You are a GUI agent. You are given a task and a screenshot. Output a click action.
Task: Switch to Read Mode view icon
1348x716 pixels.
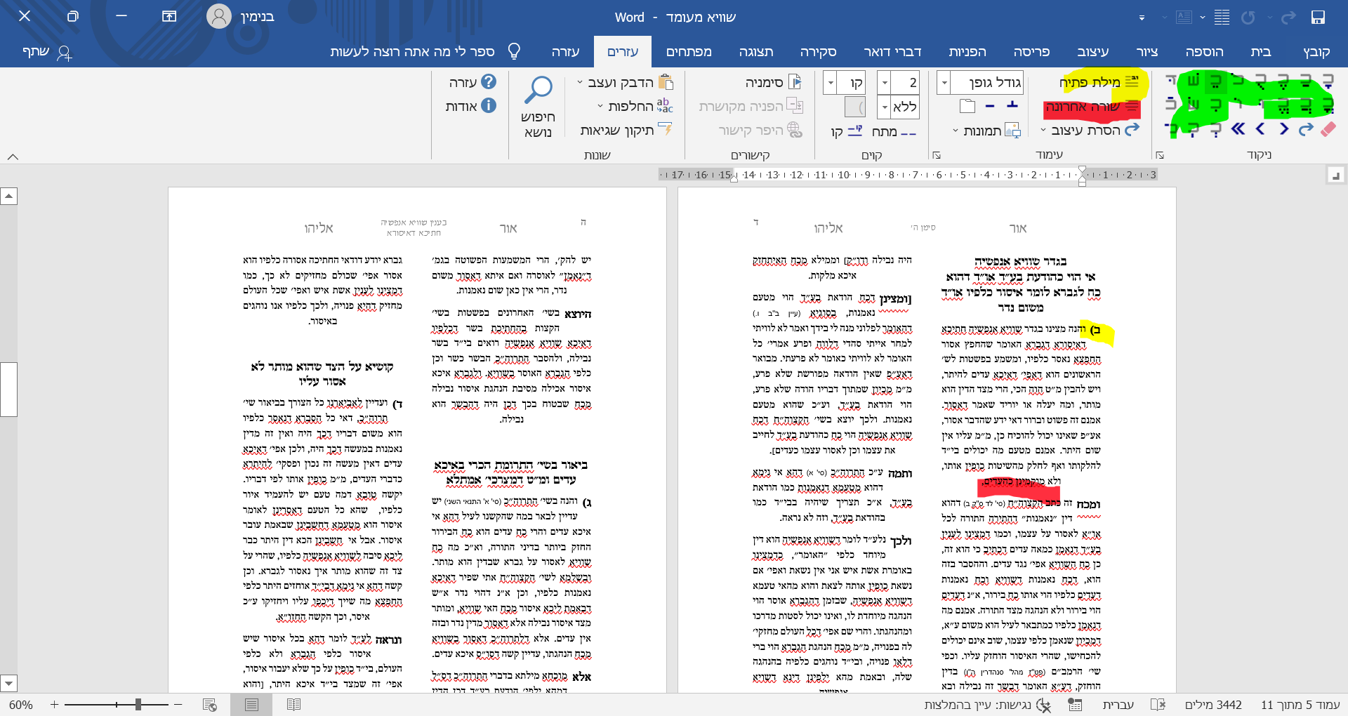(x=293, y=705)
